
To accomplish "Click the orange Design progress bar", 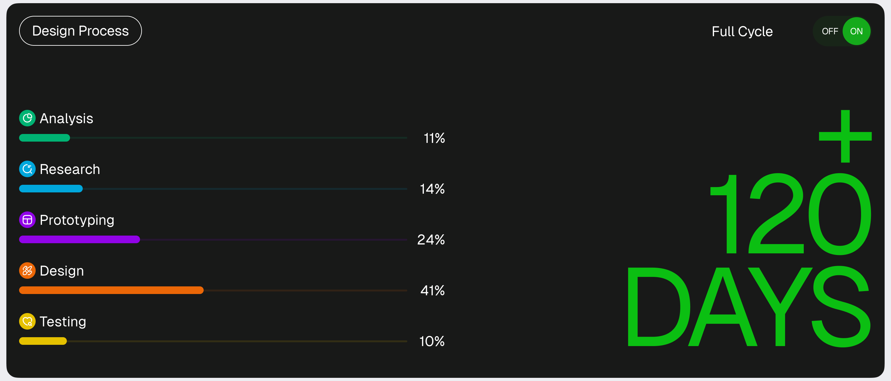I will [x=111, y=290].
